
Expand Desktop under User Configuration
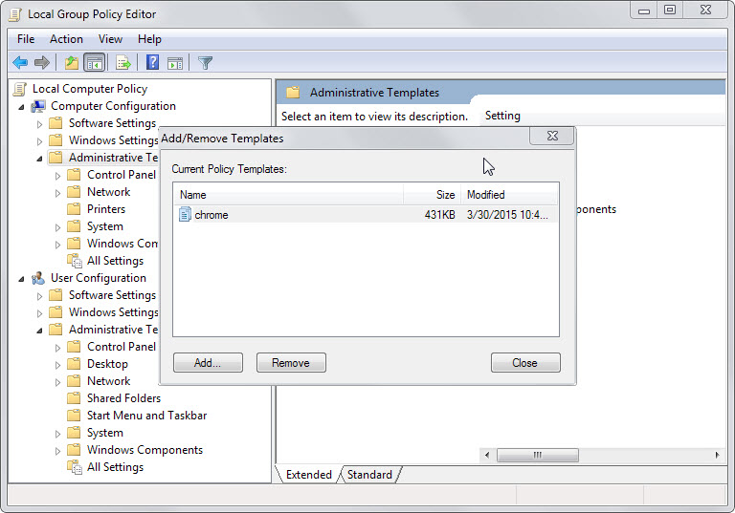tap(58, 365)
